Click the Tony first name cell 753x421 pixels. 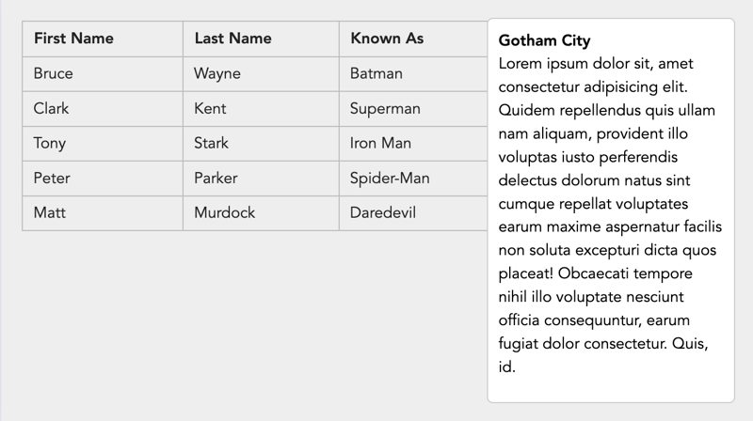point(103,144)
